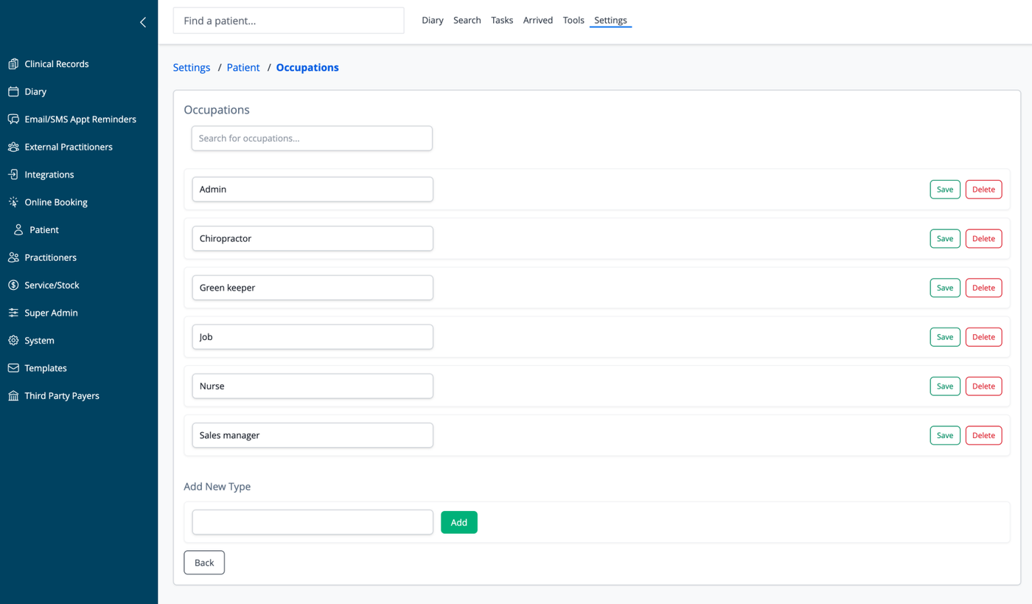Viewport: 1032px width, 604px height.
Task: Click the green Add button
Action: point(459,522)
